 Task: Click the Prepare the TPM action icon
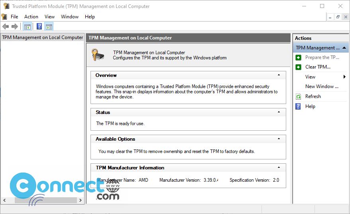pyautogui.click(x=298, y=57)
